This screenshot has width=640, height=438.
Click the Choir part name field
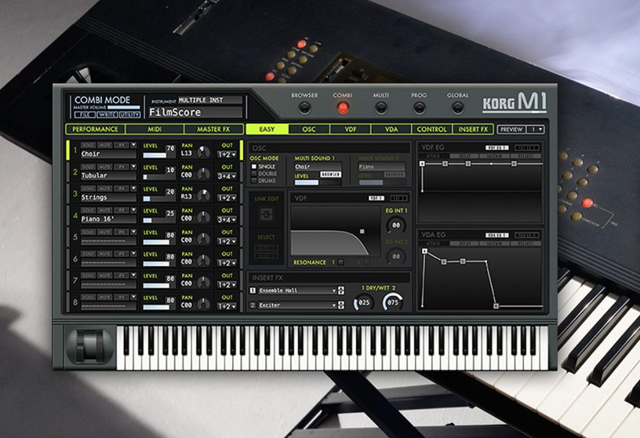108,154
